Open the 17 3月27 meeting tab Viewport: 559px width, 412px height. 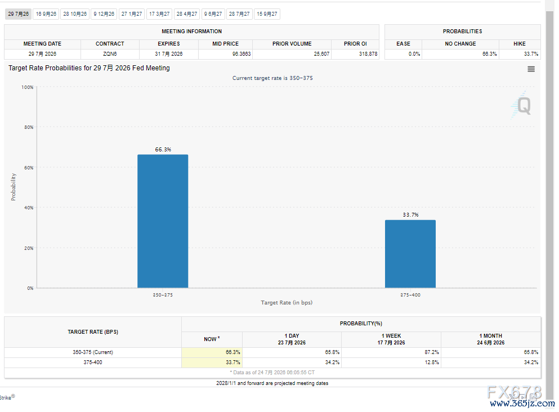tap(159, 14)
